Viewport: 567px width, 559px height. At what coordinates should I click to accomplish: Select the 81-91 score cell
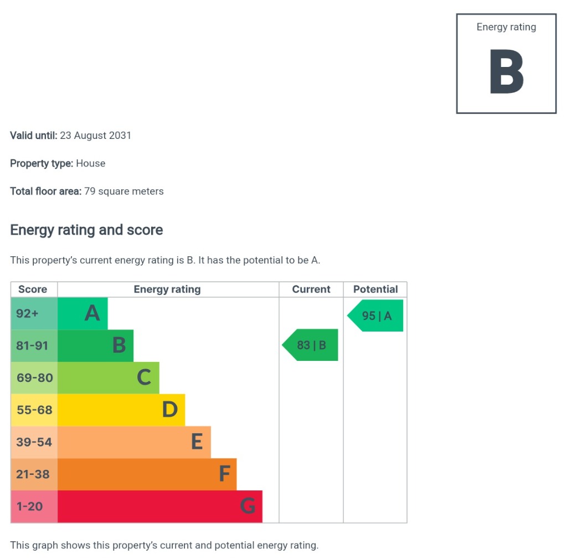click(x=34, y=345)
